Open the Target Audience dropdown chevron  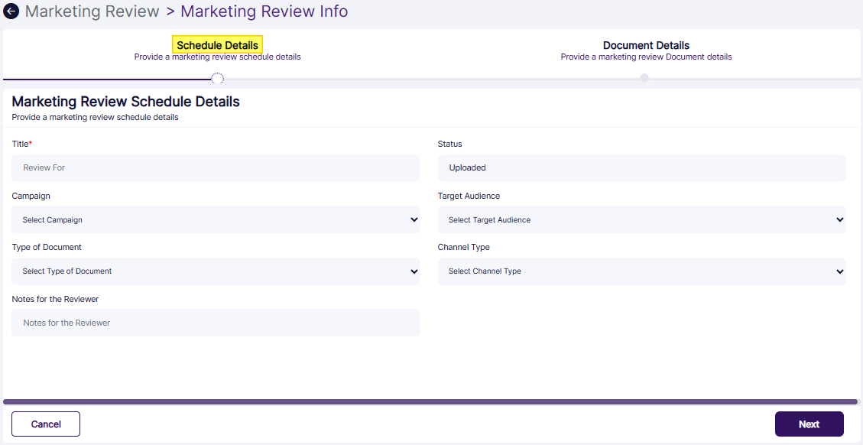coord(839,219)
